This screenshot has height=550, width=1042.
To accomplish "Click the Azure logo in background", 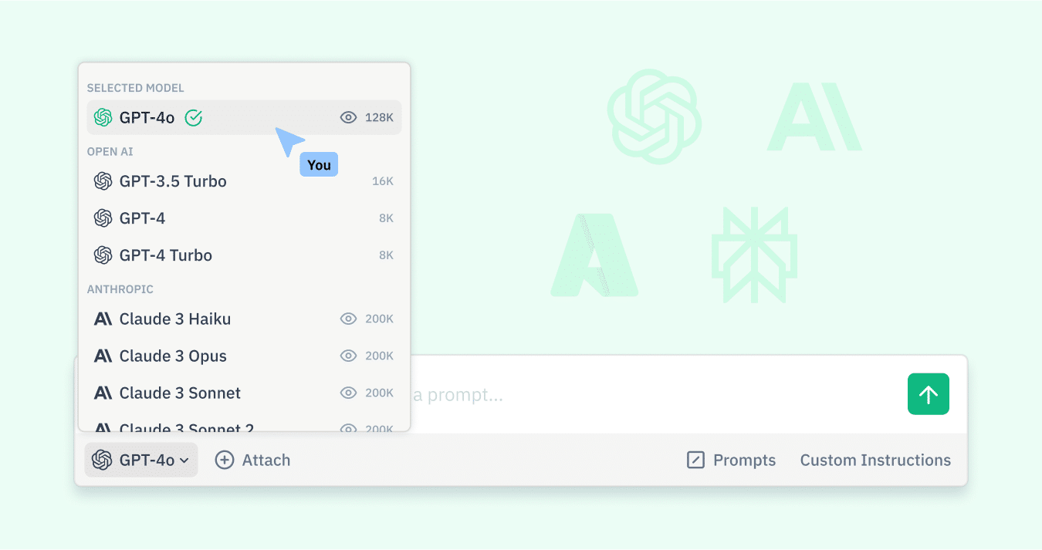I will pos(594,255).
